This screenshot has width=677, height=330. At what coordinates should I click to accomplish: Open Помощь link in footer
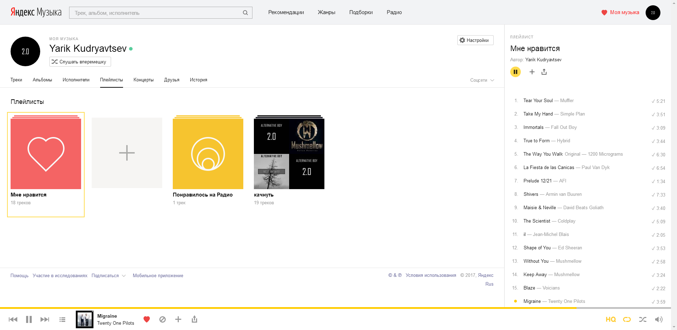click(19, 276)
